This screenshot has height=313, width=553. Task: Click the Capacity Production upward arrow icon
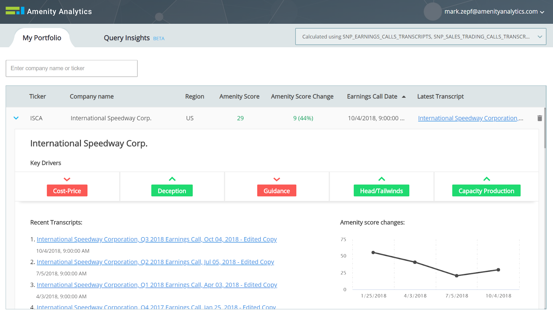(487, 179)
